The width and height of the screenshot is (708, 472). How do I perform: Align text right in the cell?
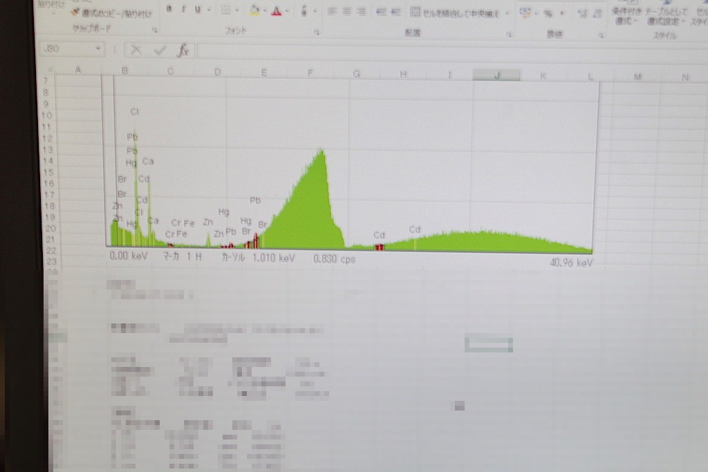(361, 12)
